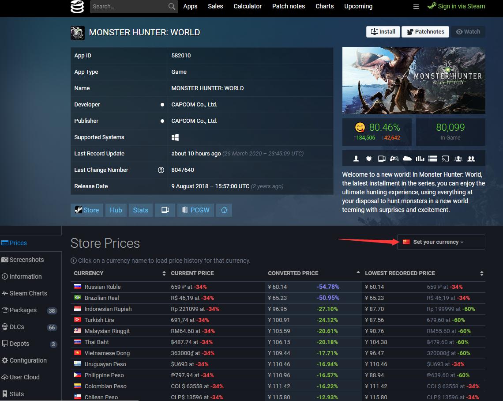Click the trailer camera icon next to Stats
Viewport: 503px width, 401px height.
[165, 210]
